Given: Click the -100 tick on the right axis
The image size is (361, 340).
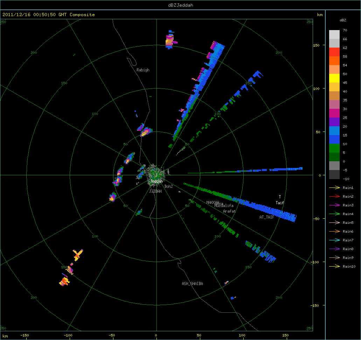Looking at the screenshot, I should [315, 262].
